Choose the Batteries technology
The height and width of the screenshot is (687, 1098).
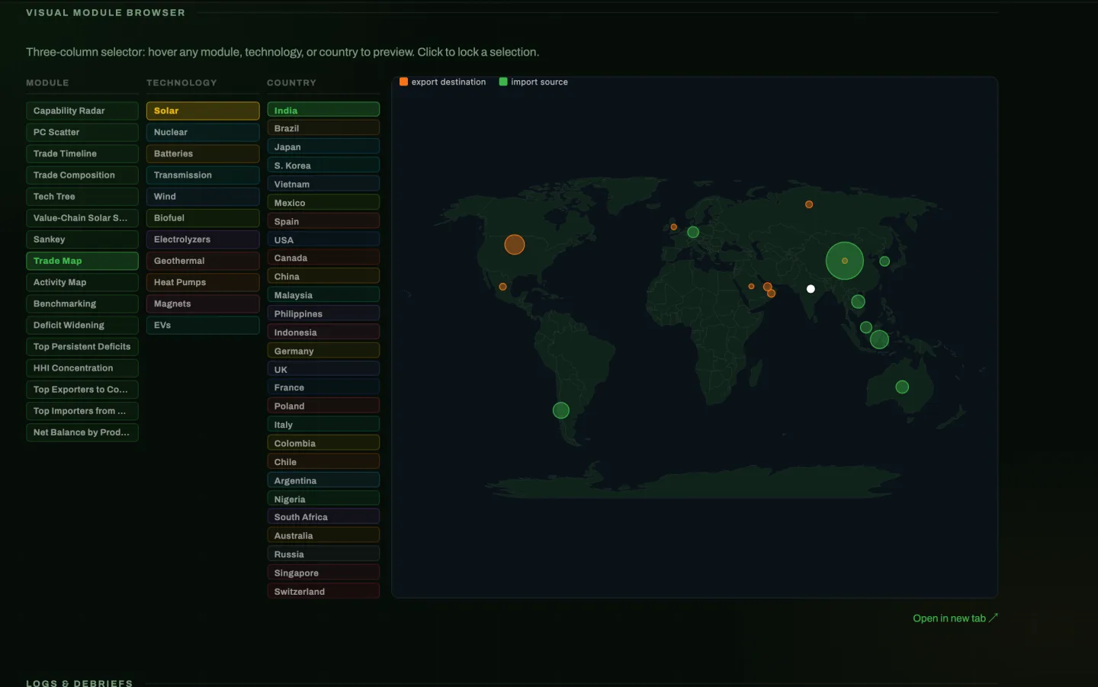[x=203, y=153]
